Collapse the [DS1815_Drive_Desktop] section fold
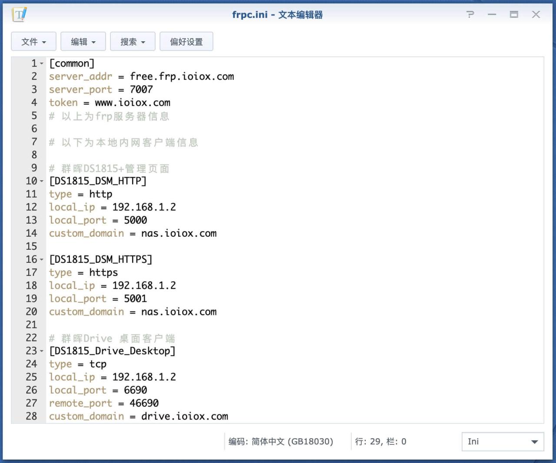Viewport: 556px width, 463px height. pyautogui.click(x=42, y=351)
